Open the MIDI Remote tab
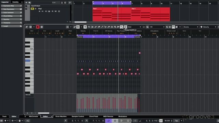Image resolution: width=219 pixels, height=123 pixels. click(108, 116)
